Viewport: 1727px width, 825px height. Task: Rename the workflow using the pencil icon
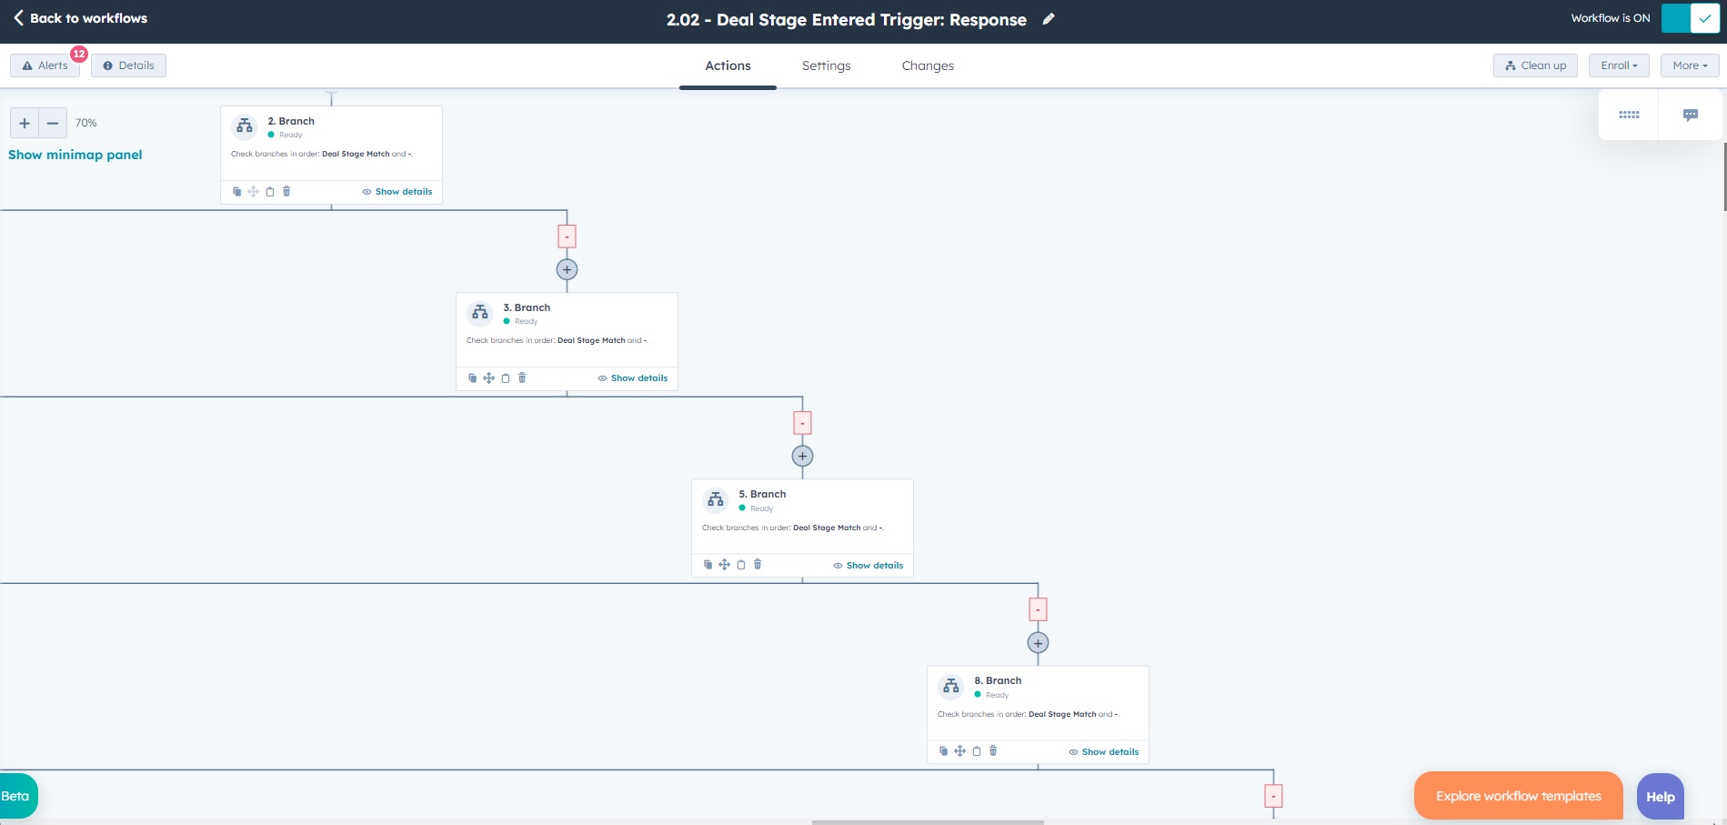(x=1048, y=19)
